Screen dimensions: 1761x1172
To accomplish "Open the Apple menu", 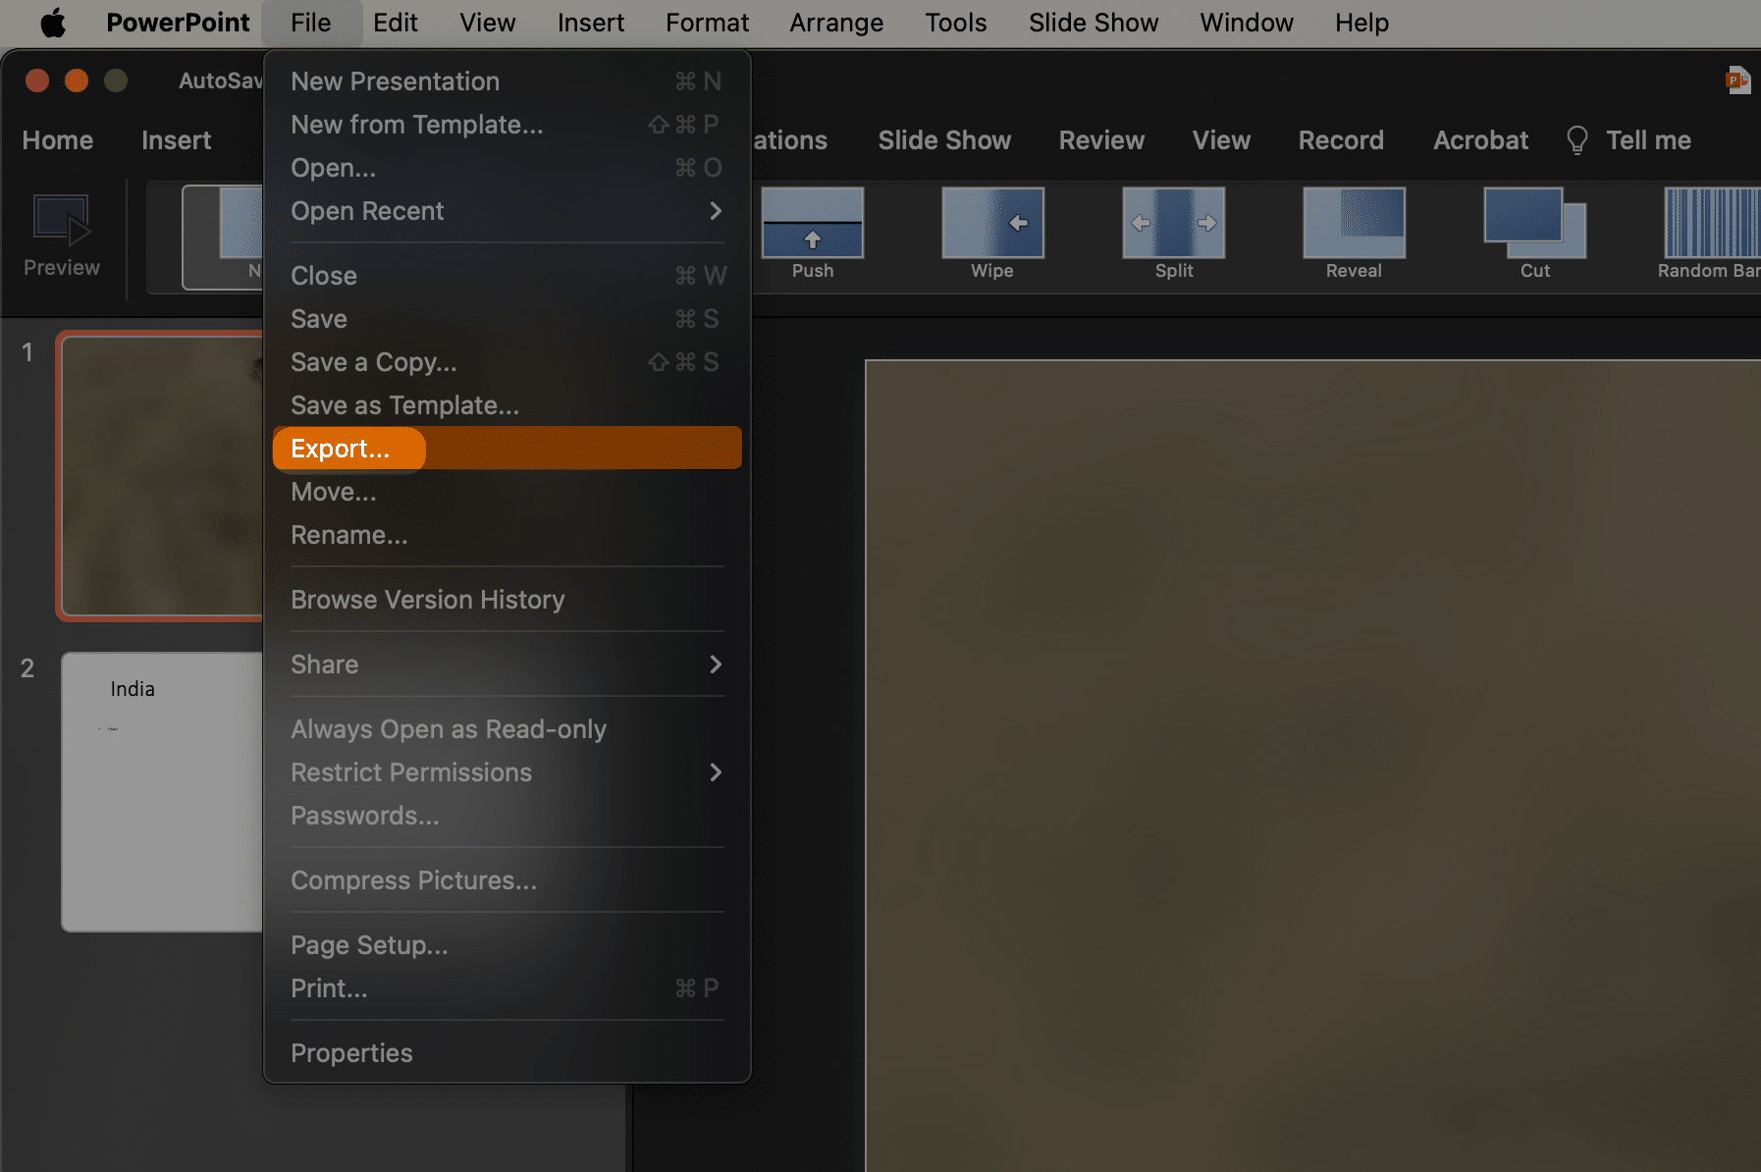I will [x=53, y=23].
